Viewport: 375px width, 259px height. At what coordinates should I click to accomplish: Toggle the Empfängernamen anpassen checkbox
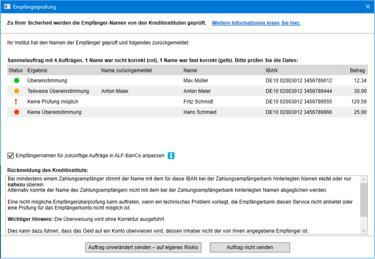11,156
